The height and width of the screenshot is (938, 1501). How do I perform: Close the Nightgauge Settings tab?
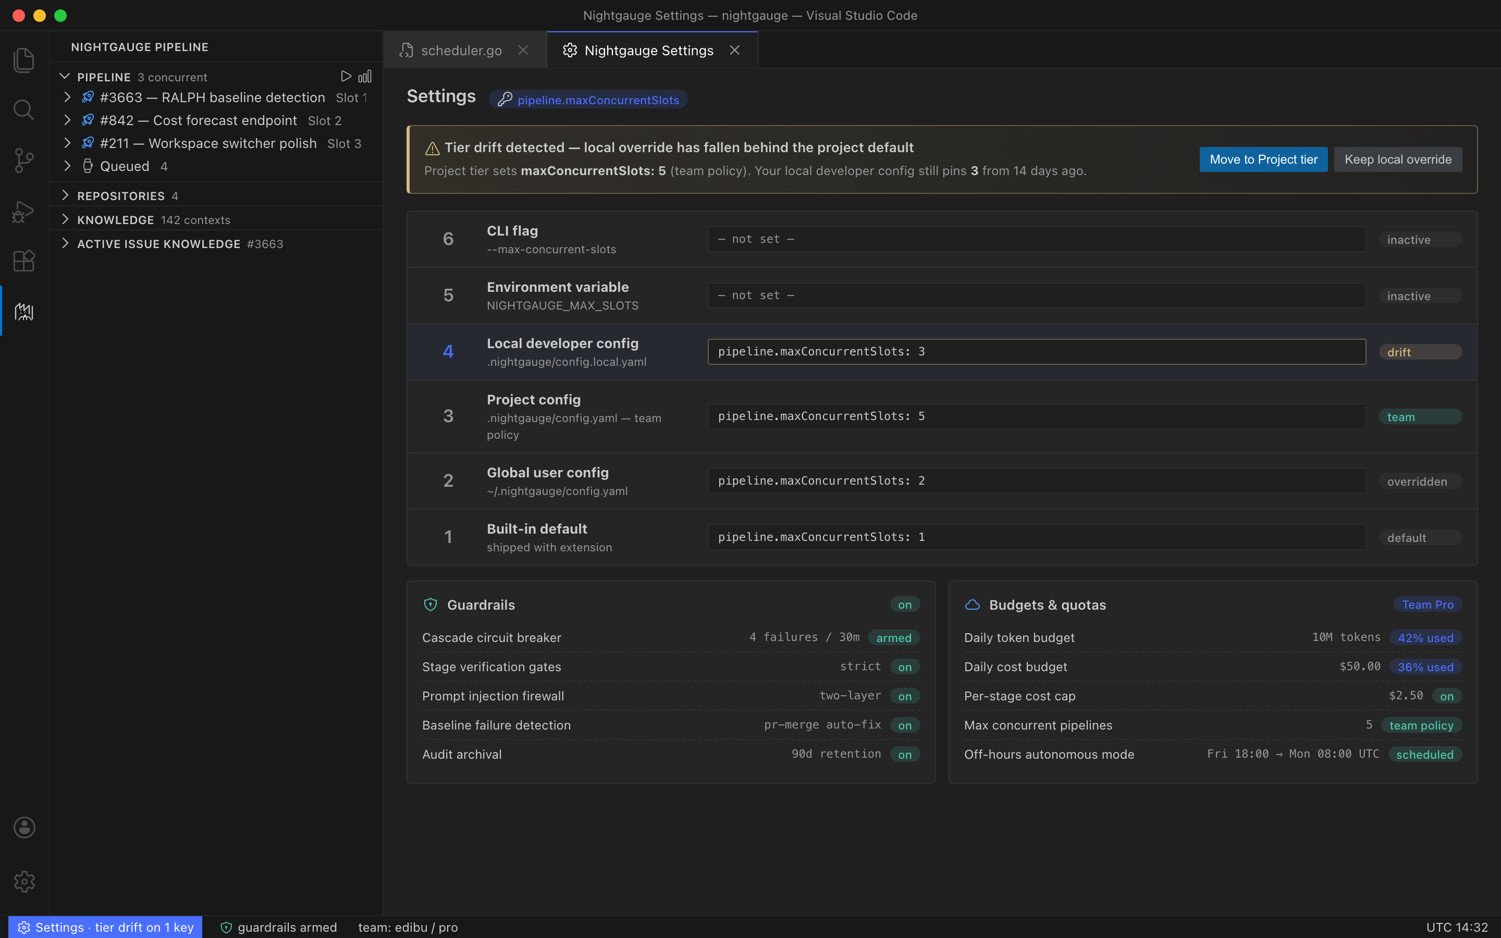click(734, 50)
